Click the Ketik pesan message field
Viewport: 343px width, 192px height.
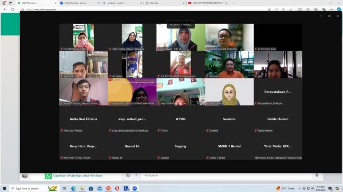click(223, 175)
